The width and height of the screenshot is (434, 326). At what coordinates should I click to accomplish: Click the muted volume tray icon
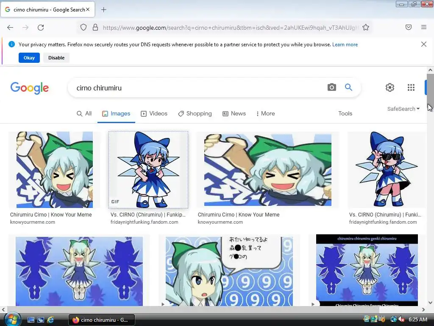pyautogui.click(x=402, y=319)
